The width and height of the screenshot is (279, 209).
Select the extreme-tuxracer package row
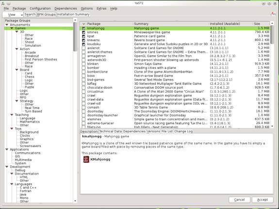[x=175, y=123]
